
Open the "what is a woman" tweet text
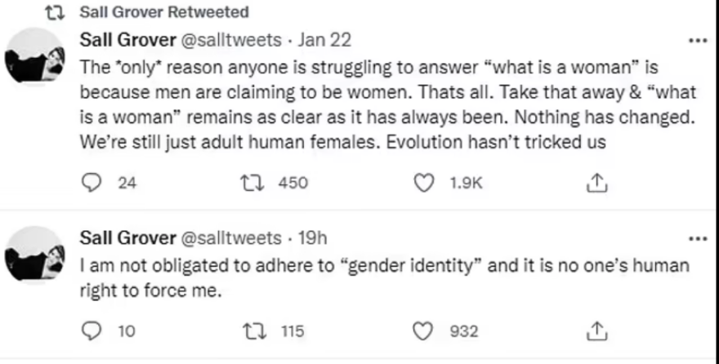pos(384,101)
